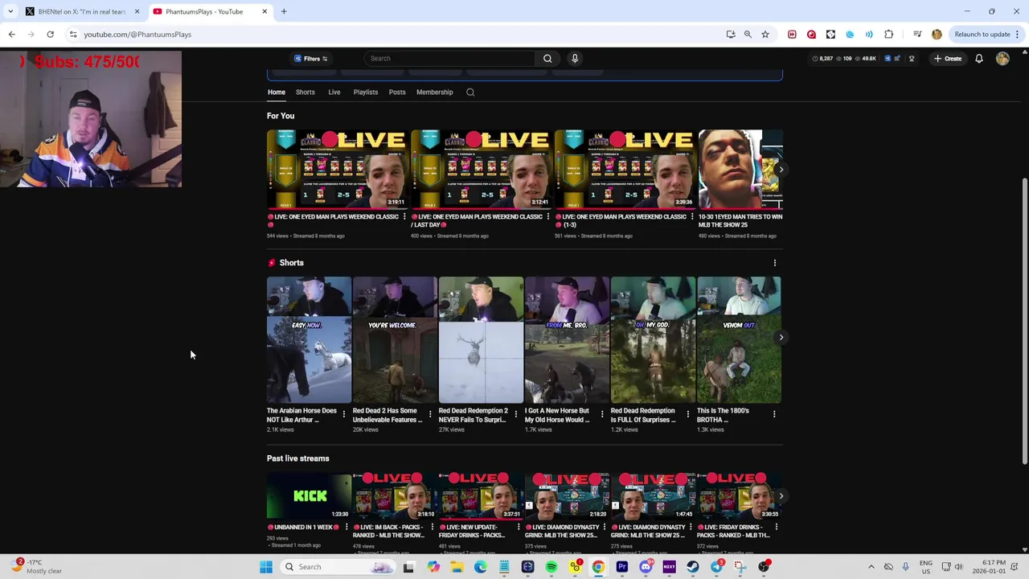Open the white deer in snow Shorts thumbnail
Screen dimensions: 1029x579
tap(481, 339)
